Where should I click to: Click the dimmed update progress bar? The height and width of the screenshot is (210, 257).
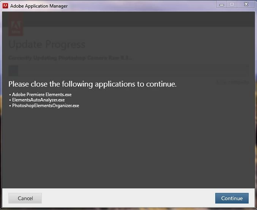click(x=129, y=71)
